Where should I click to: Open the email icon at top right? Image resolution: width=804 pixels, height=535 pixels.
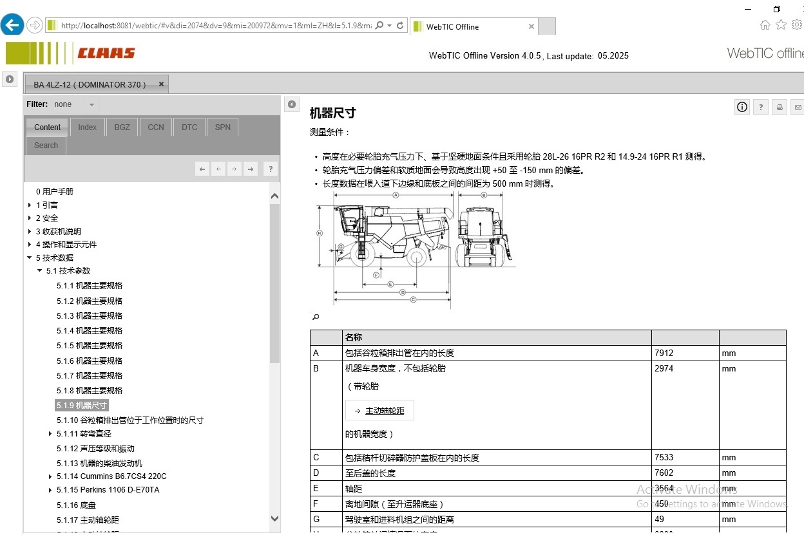[x=797, y=107]
